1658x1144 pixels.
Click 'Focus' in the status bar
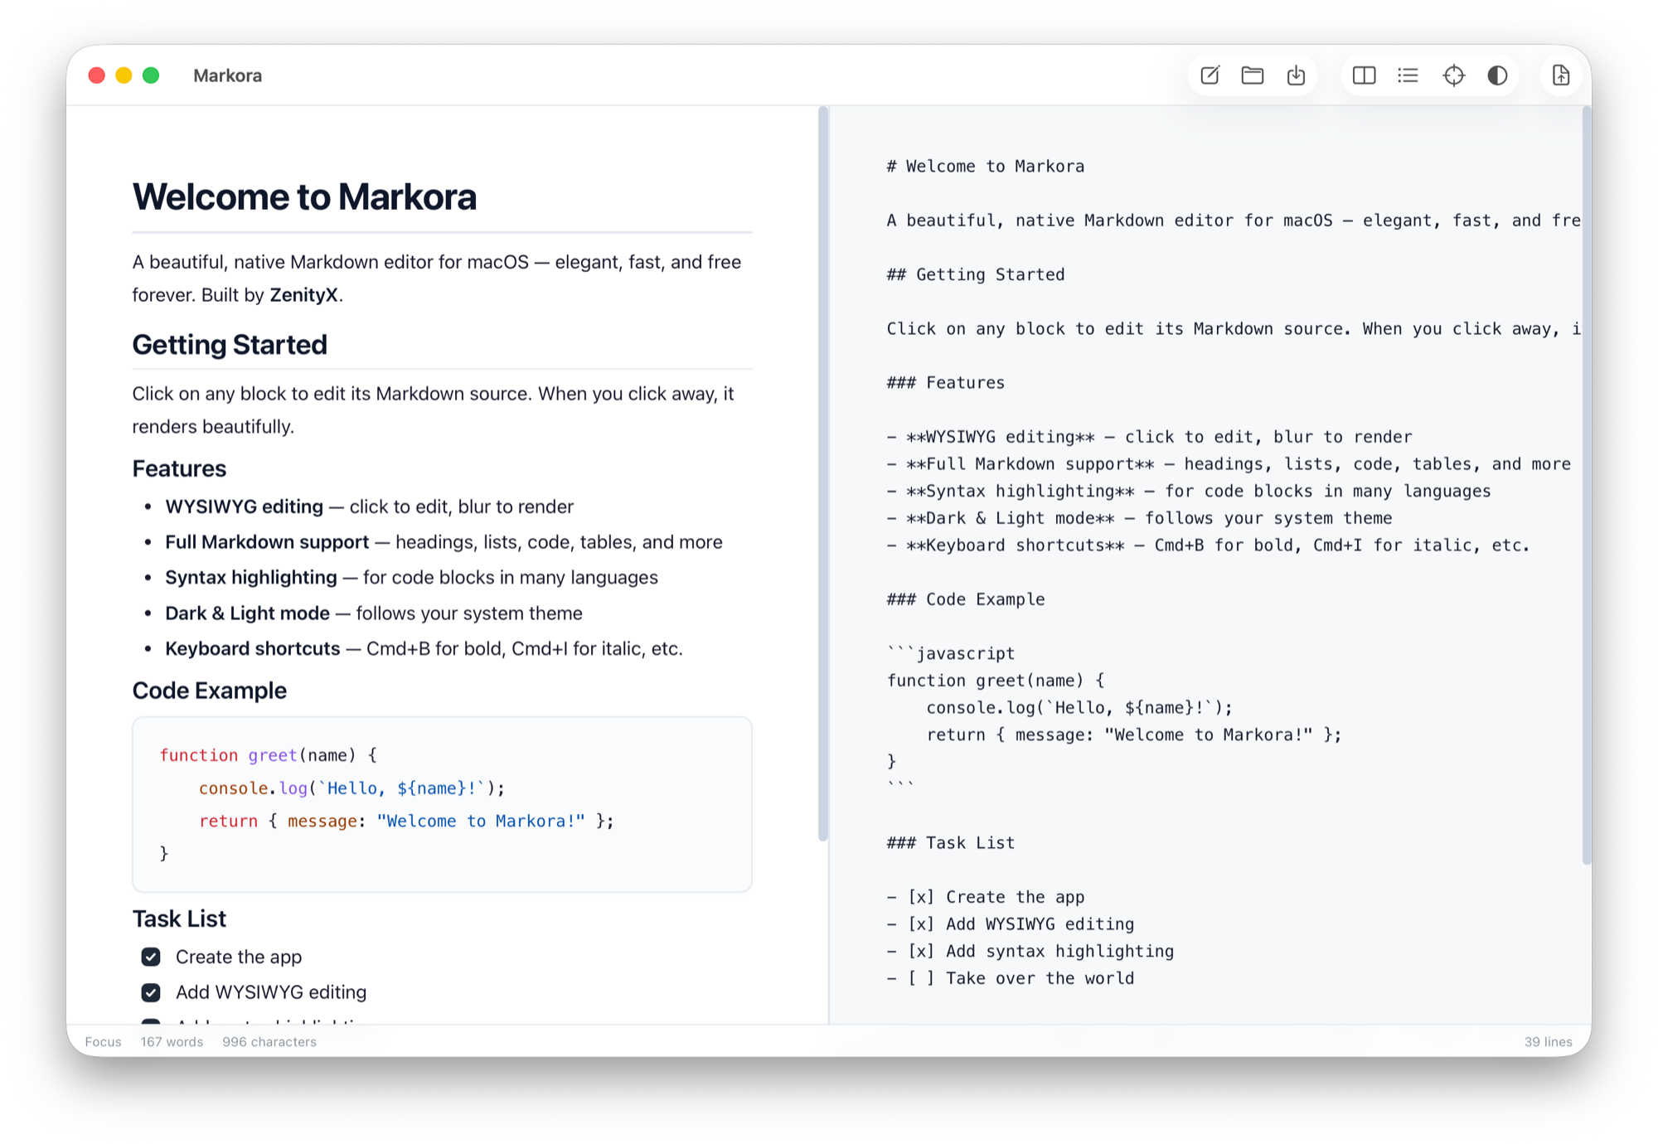(103, 1042)
